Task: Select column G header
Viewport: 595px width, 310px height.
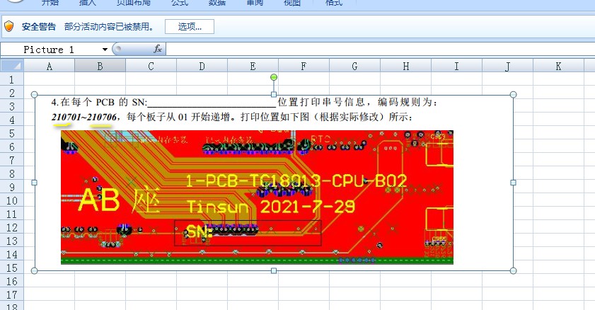Action: [x=354, y=66]
